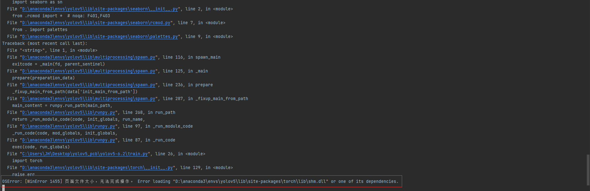Click the 'from . import palettes' line
The height and width of the screenshot is (191, 590).
click(40, 30)
